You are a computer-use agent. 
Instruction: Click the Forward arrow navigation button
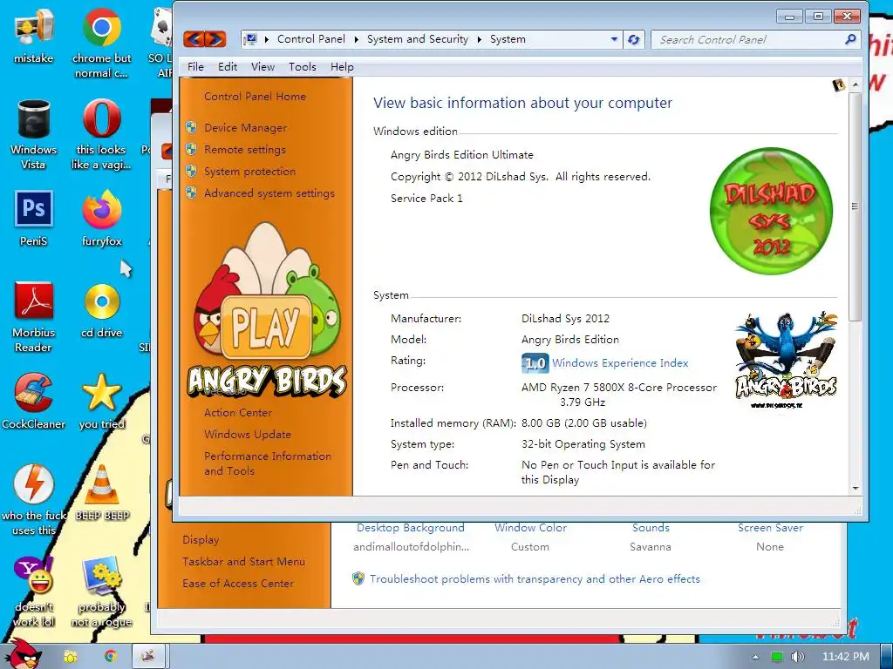pyautogui.click(x=215, y=39)
